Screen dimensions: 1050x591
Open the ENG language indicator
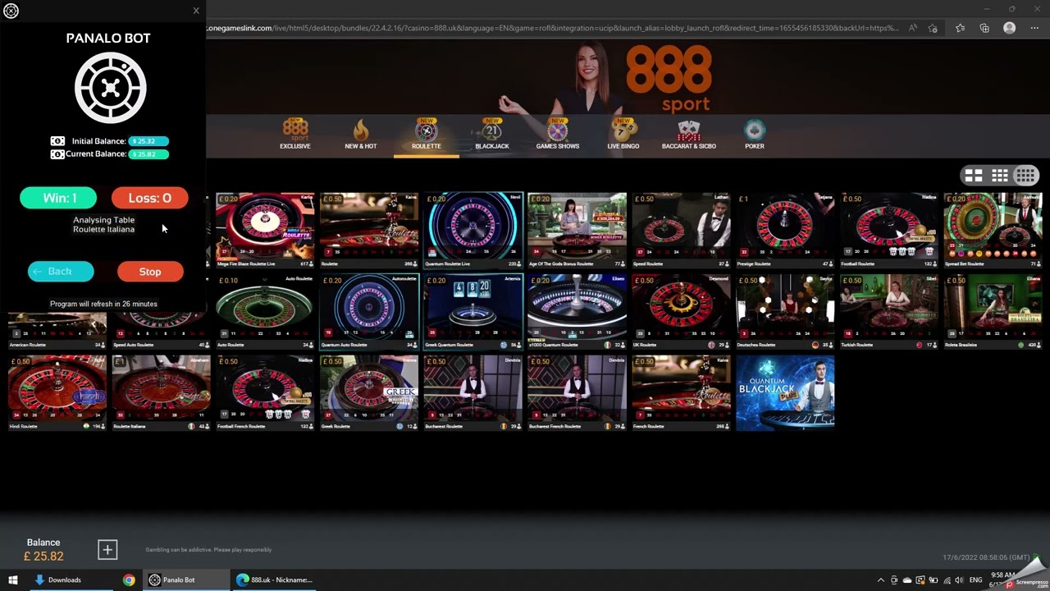tap(975, 580)
